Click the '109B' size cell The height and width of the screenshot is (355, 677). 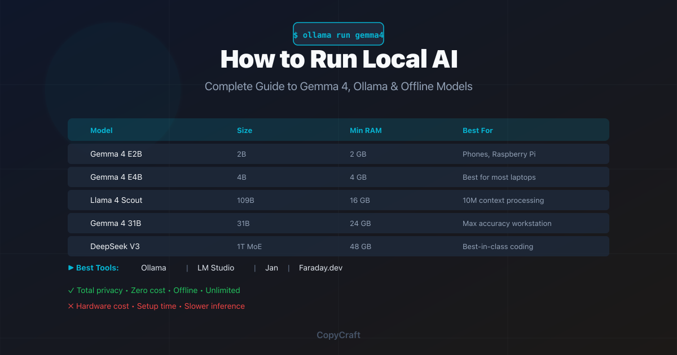tap(245, 200)
